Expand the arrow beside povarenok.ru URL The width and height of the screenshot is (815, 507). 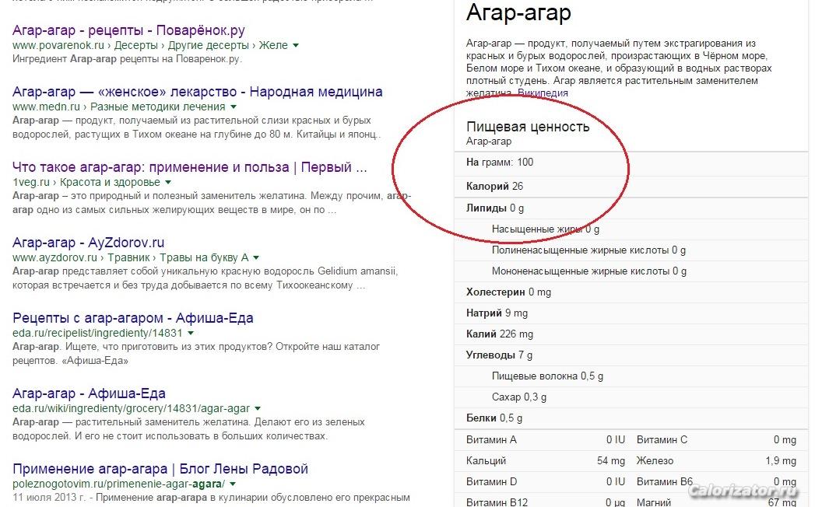[x=296, y=46]
